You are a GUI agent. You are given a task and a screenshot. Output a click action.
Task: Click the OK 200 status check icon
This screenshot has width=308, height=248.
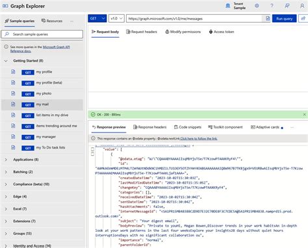[93, 114]
